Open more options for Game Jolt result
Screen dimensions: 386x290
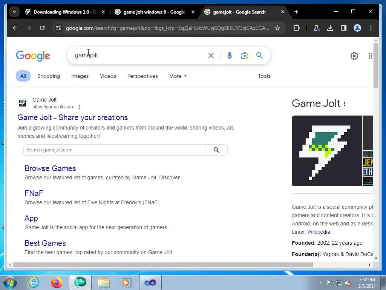[x=79, y=107]
